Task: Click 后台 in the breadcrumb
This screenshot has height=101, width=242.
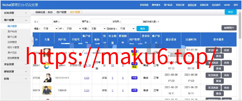Action: [50, 12]
